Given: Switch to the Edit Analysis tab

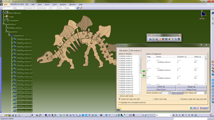Looking at the screenshot, I should (135, 51).
